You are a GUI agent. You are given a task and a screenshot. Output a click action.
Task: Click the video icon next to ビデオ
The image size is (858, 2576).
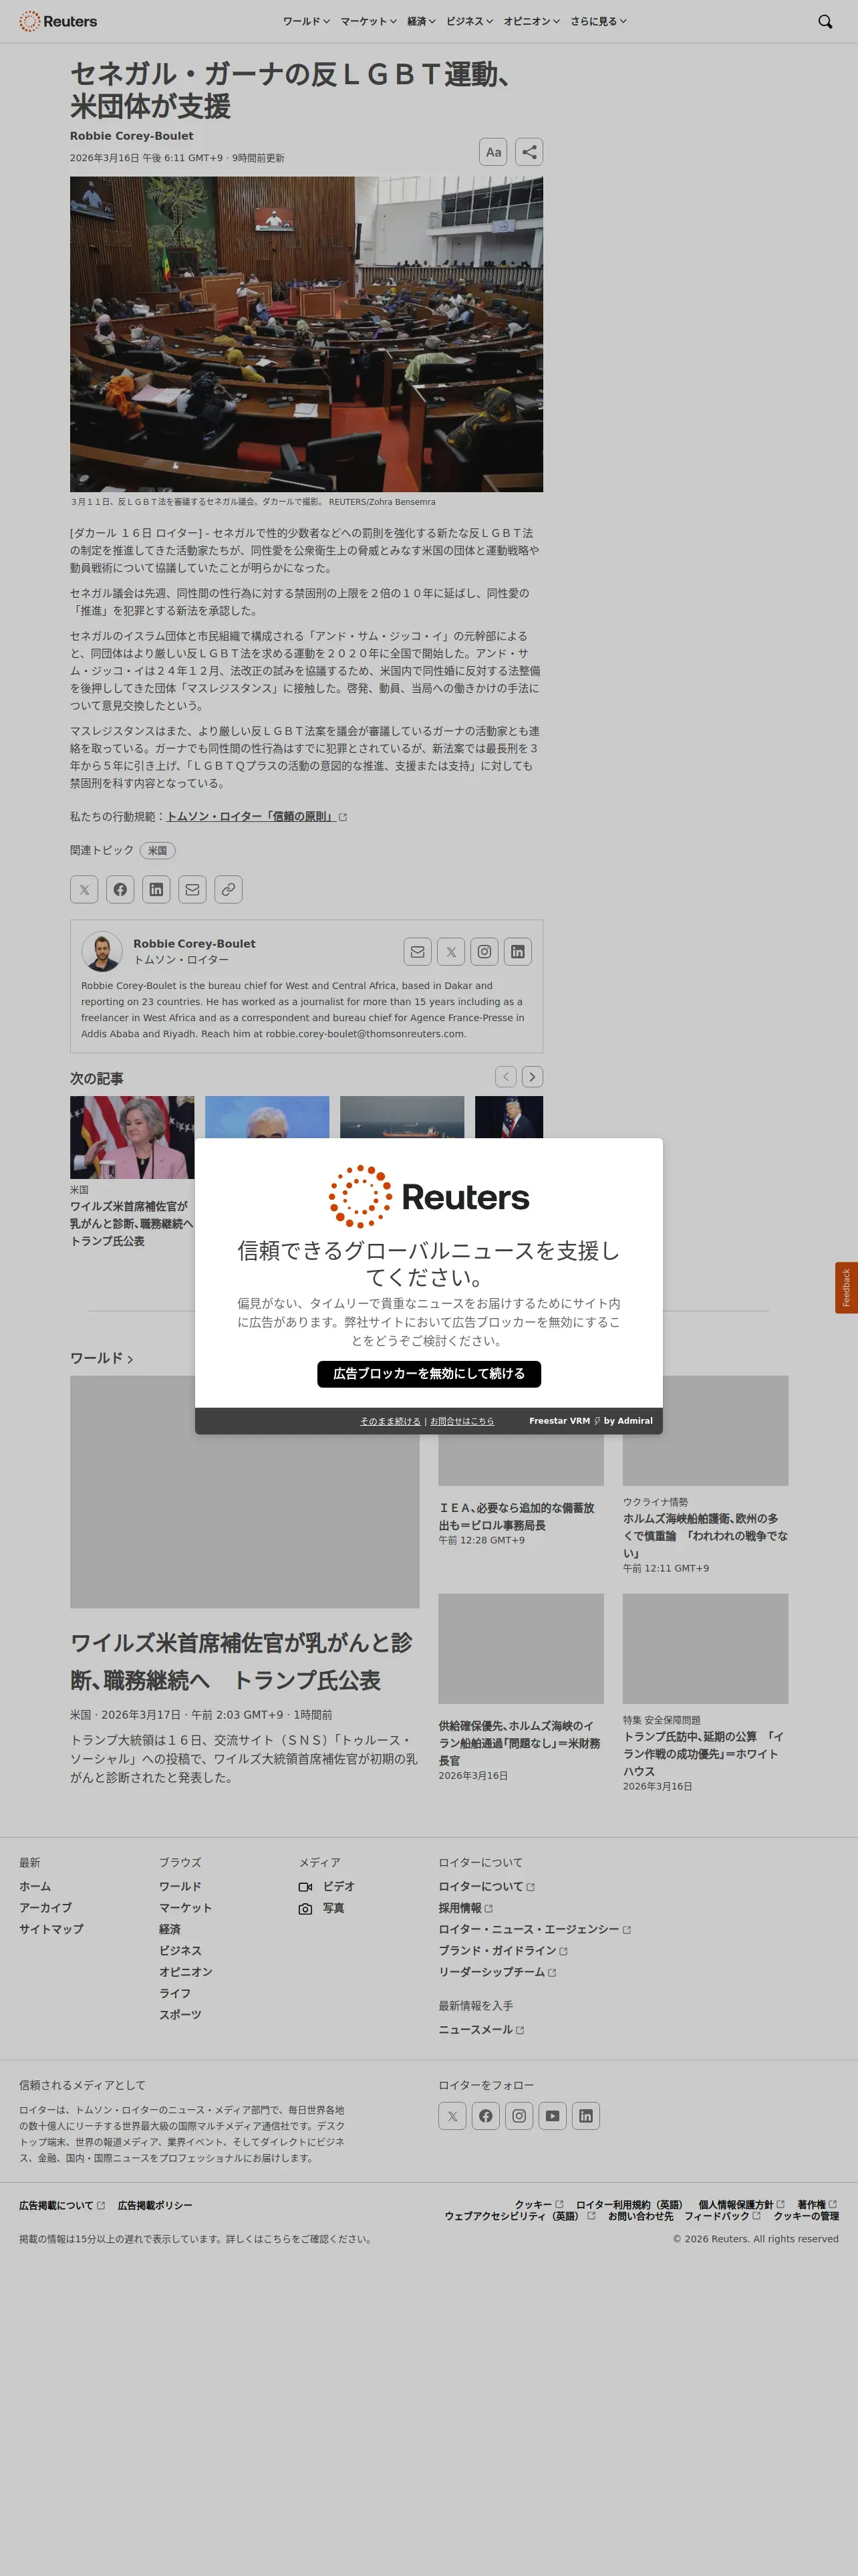[305, 1887]
